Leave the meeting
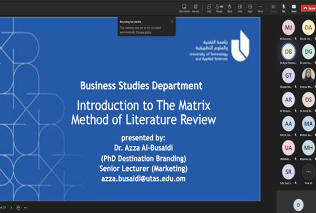The width and height of the screenshot is (316, 213). coord(308,8)
